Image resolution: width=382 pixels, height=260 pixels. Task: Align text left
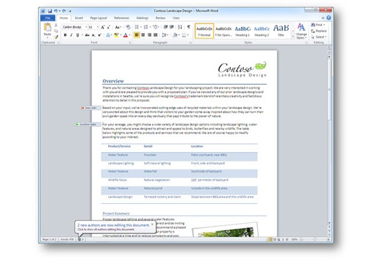click(x=137, y=35)
